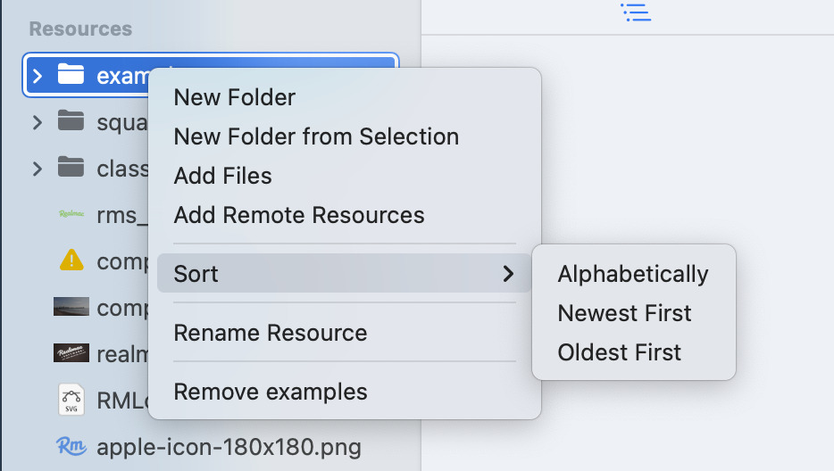The image size is (834, 471).
Task: Sort resources by Newest First
Action: click(x=624, y=313)
